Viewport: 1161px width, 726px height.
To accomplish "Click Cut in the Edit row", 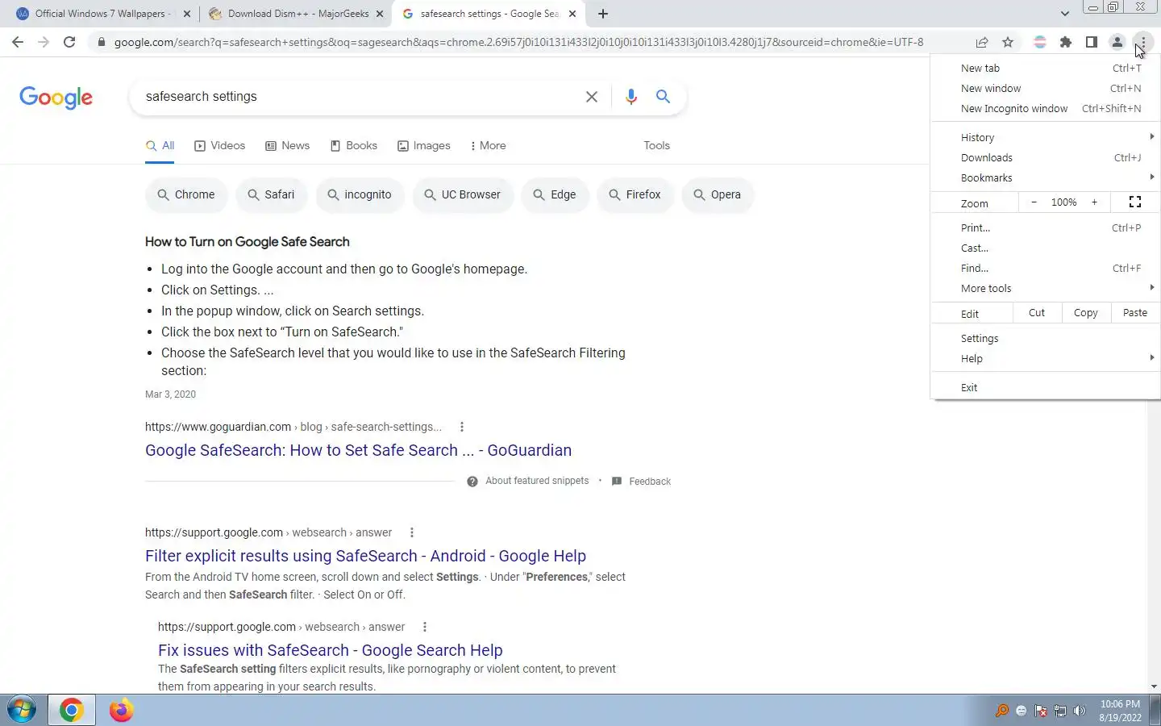I will click(1037, 313).
